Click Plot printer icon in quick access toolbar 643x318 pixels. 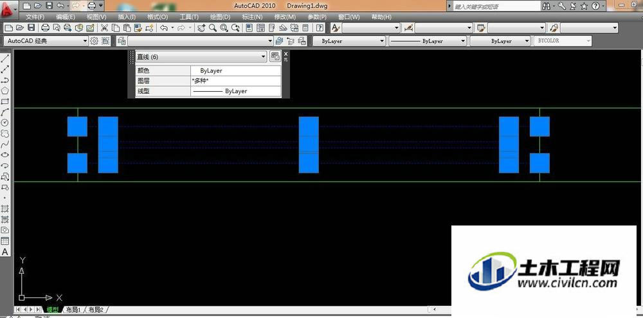(x=92, y=6)
